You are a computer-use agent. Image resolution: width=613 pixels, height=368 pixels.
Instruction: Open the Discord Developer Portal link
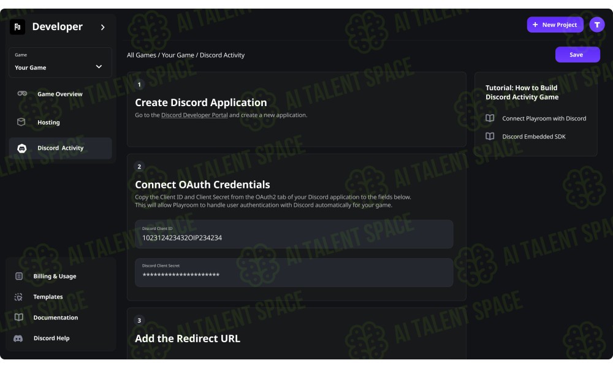point(194,115)
